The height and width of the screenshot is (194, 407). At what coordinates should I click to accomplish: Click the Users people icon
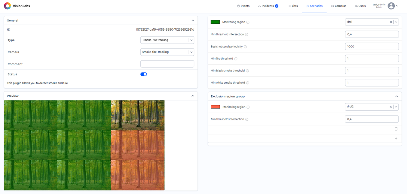click(x=356, y=6)
